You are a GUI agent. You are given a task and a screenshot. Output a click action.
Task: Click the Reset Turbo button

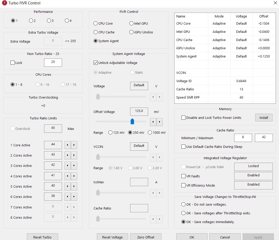42,237
